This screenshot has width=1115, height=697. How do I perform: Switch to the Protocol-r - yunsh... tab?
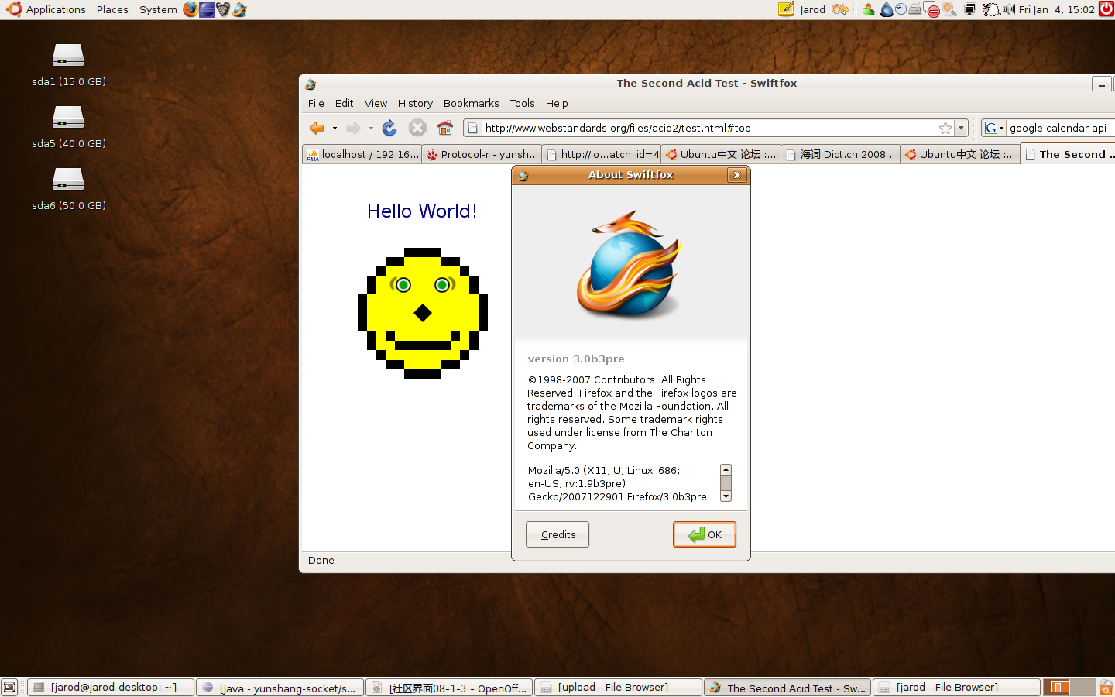482,154
